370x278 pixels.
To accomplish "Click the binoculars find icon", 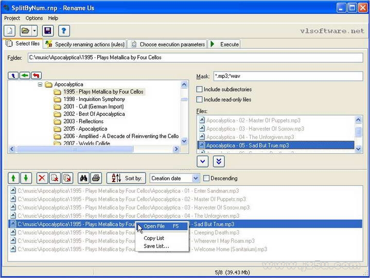I will [x=83, y=178].
